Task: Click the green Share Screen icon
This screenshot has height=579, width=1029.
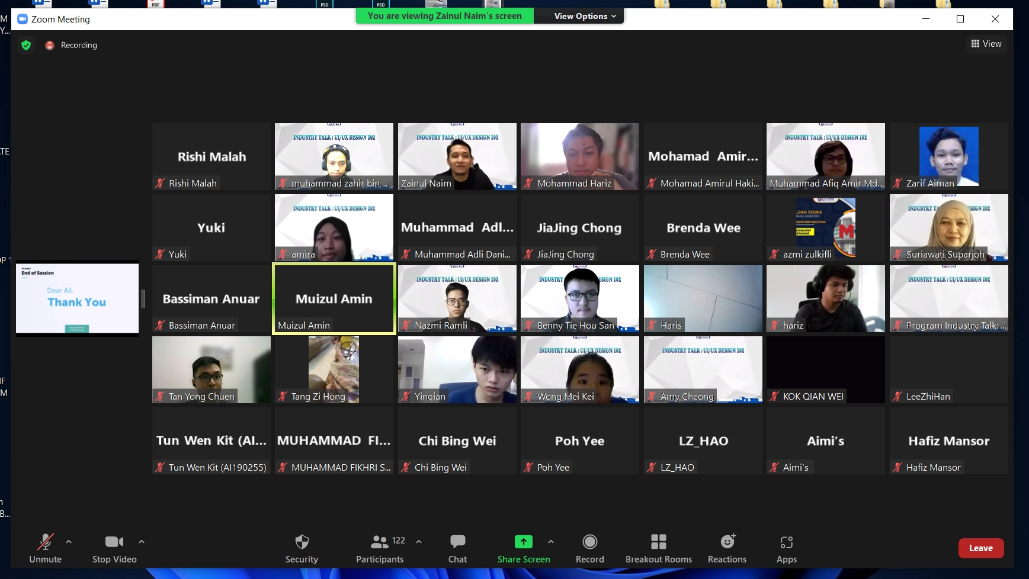Action: point(523,542)
